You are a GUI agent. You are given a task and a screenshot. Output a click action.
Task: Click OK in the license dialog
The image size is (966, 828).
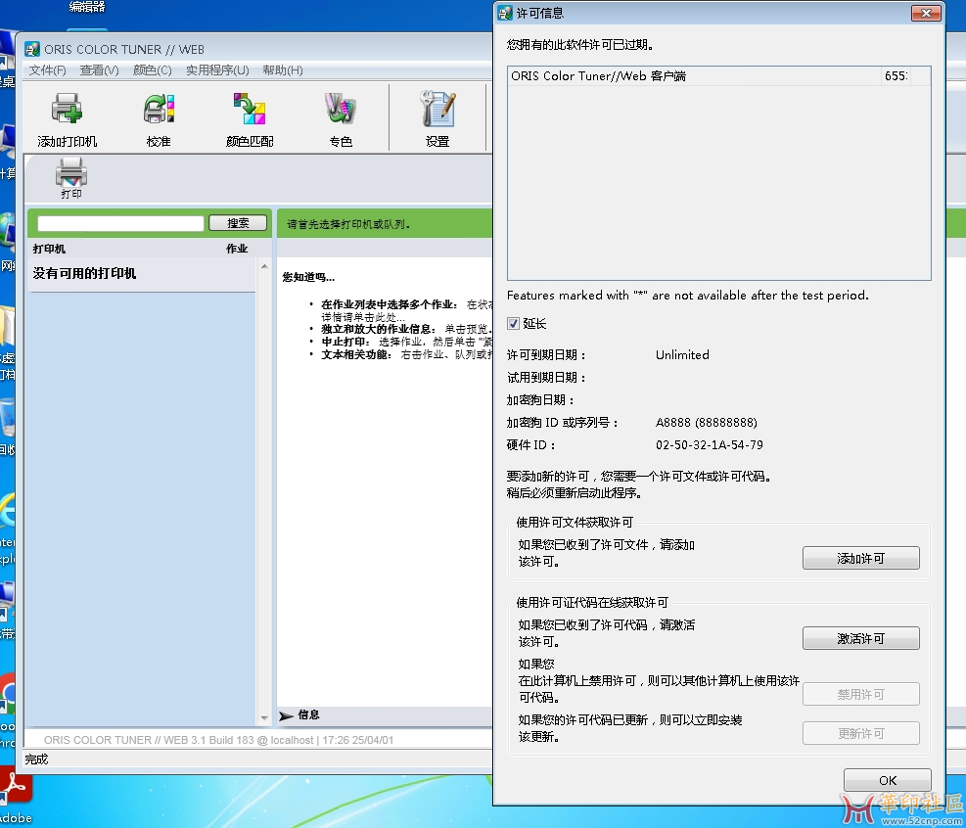point(887,780)
